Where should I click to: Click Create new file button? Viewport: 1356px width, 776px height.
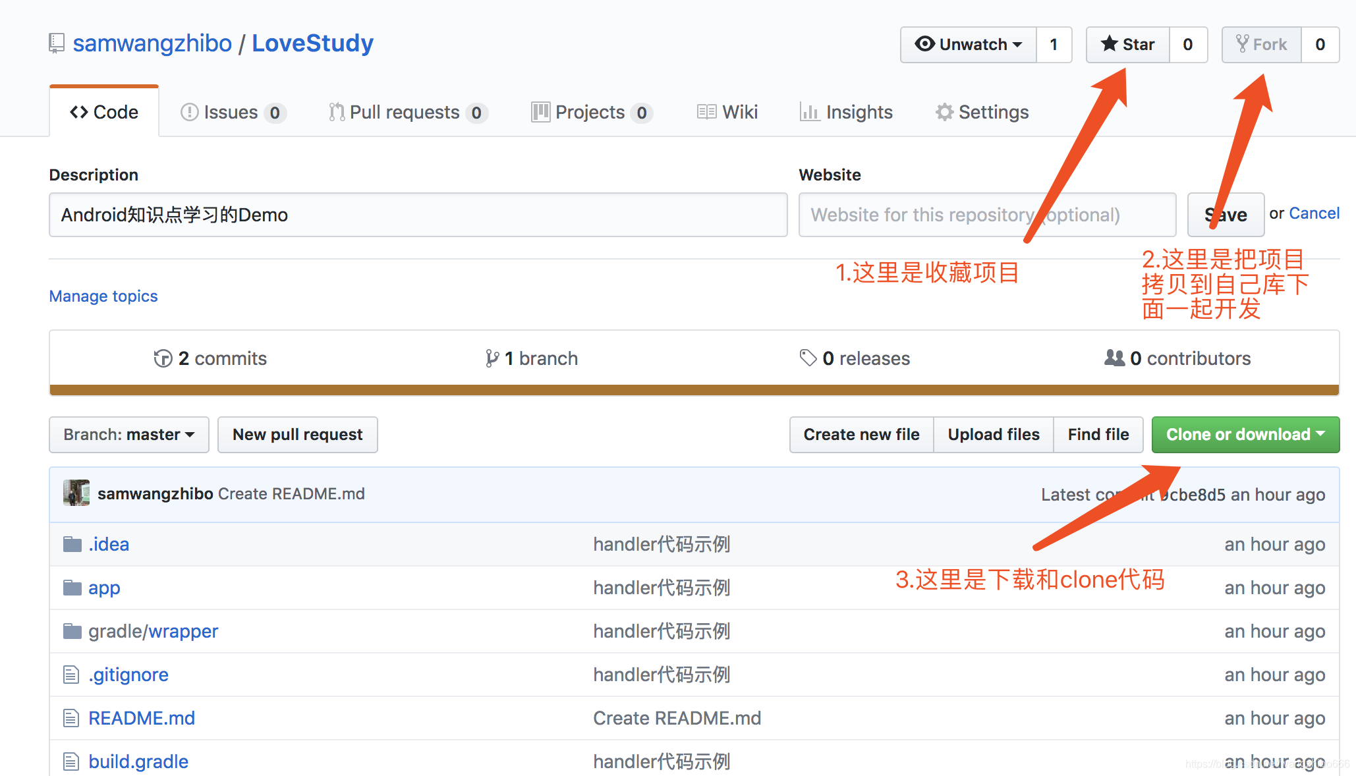point(861,435)
